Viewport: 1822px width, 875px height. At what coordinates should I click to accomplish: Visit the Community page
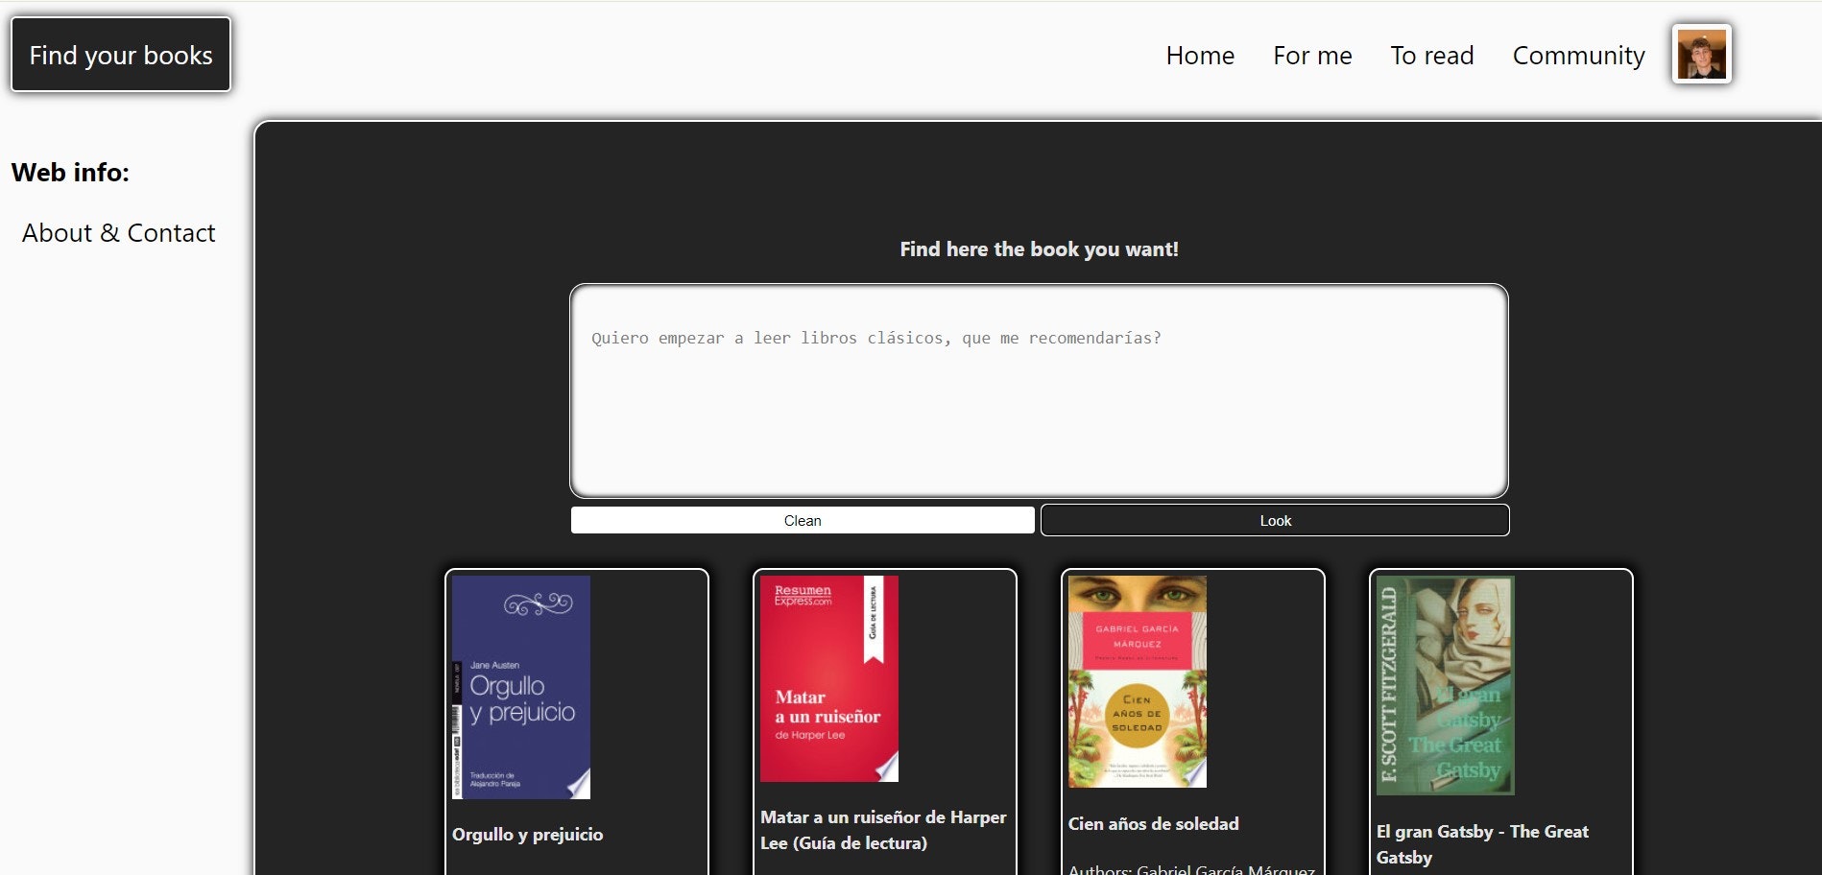point(1578,56)
